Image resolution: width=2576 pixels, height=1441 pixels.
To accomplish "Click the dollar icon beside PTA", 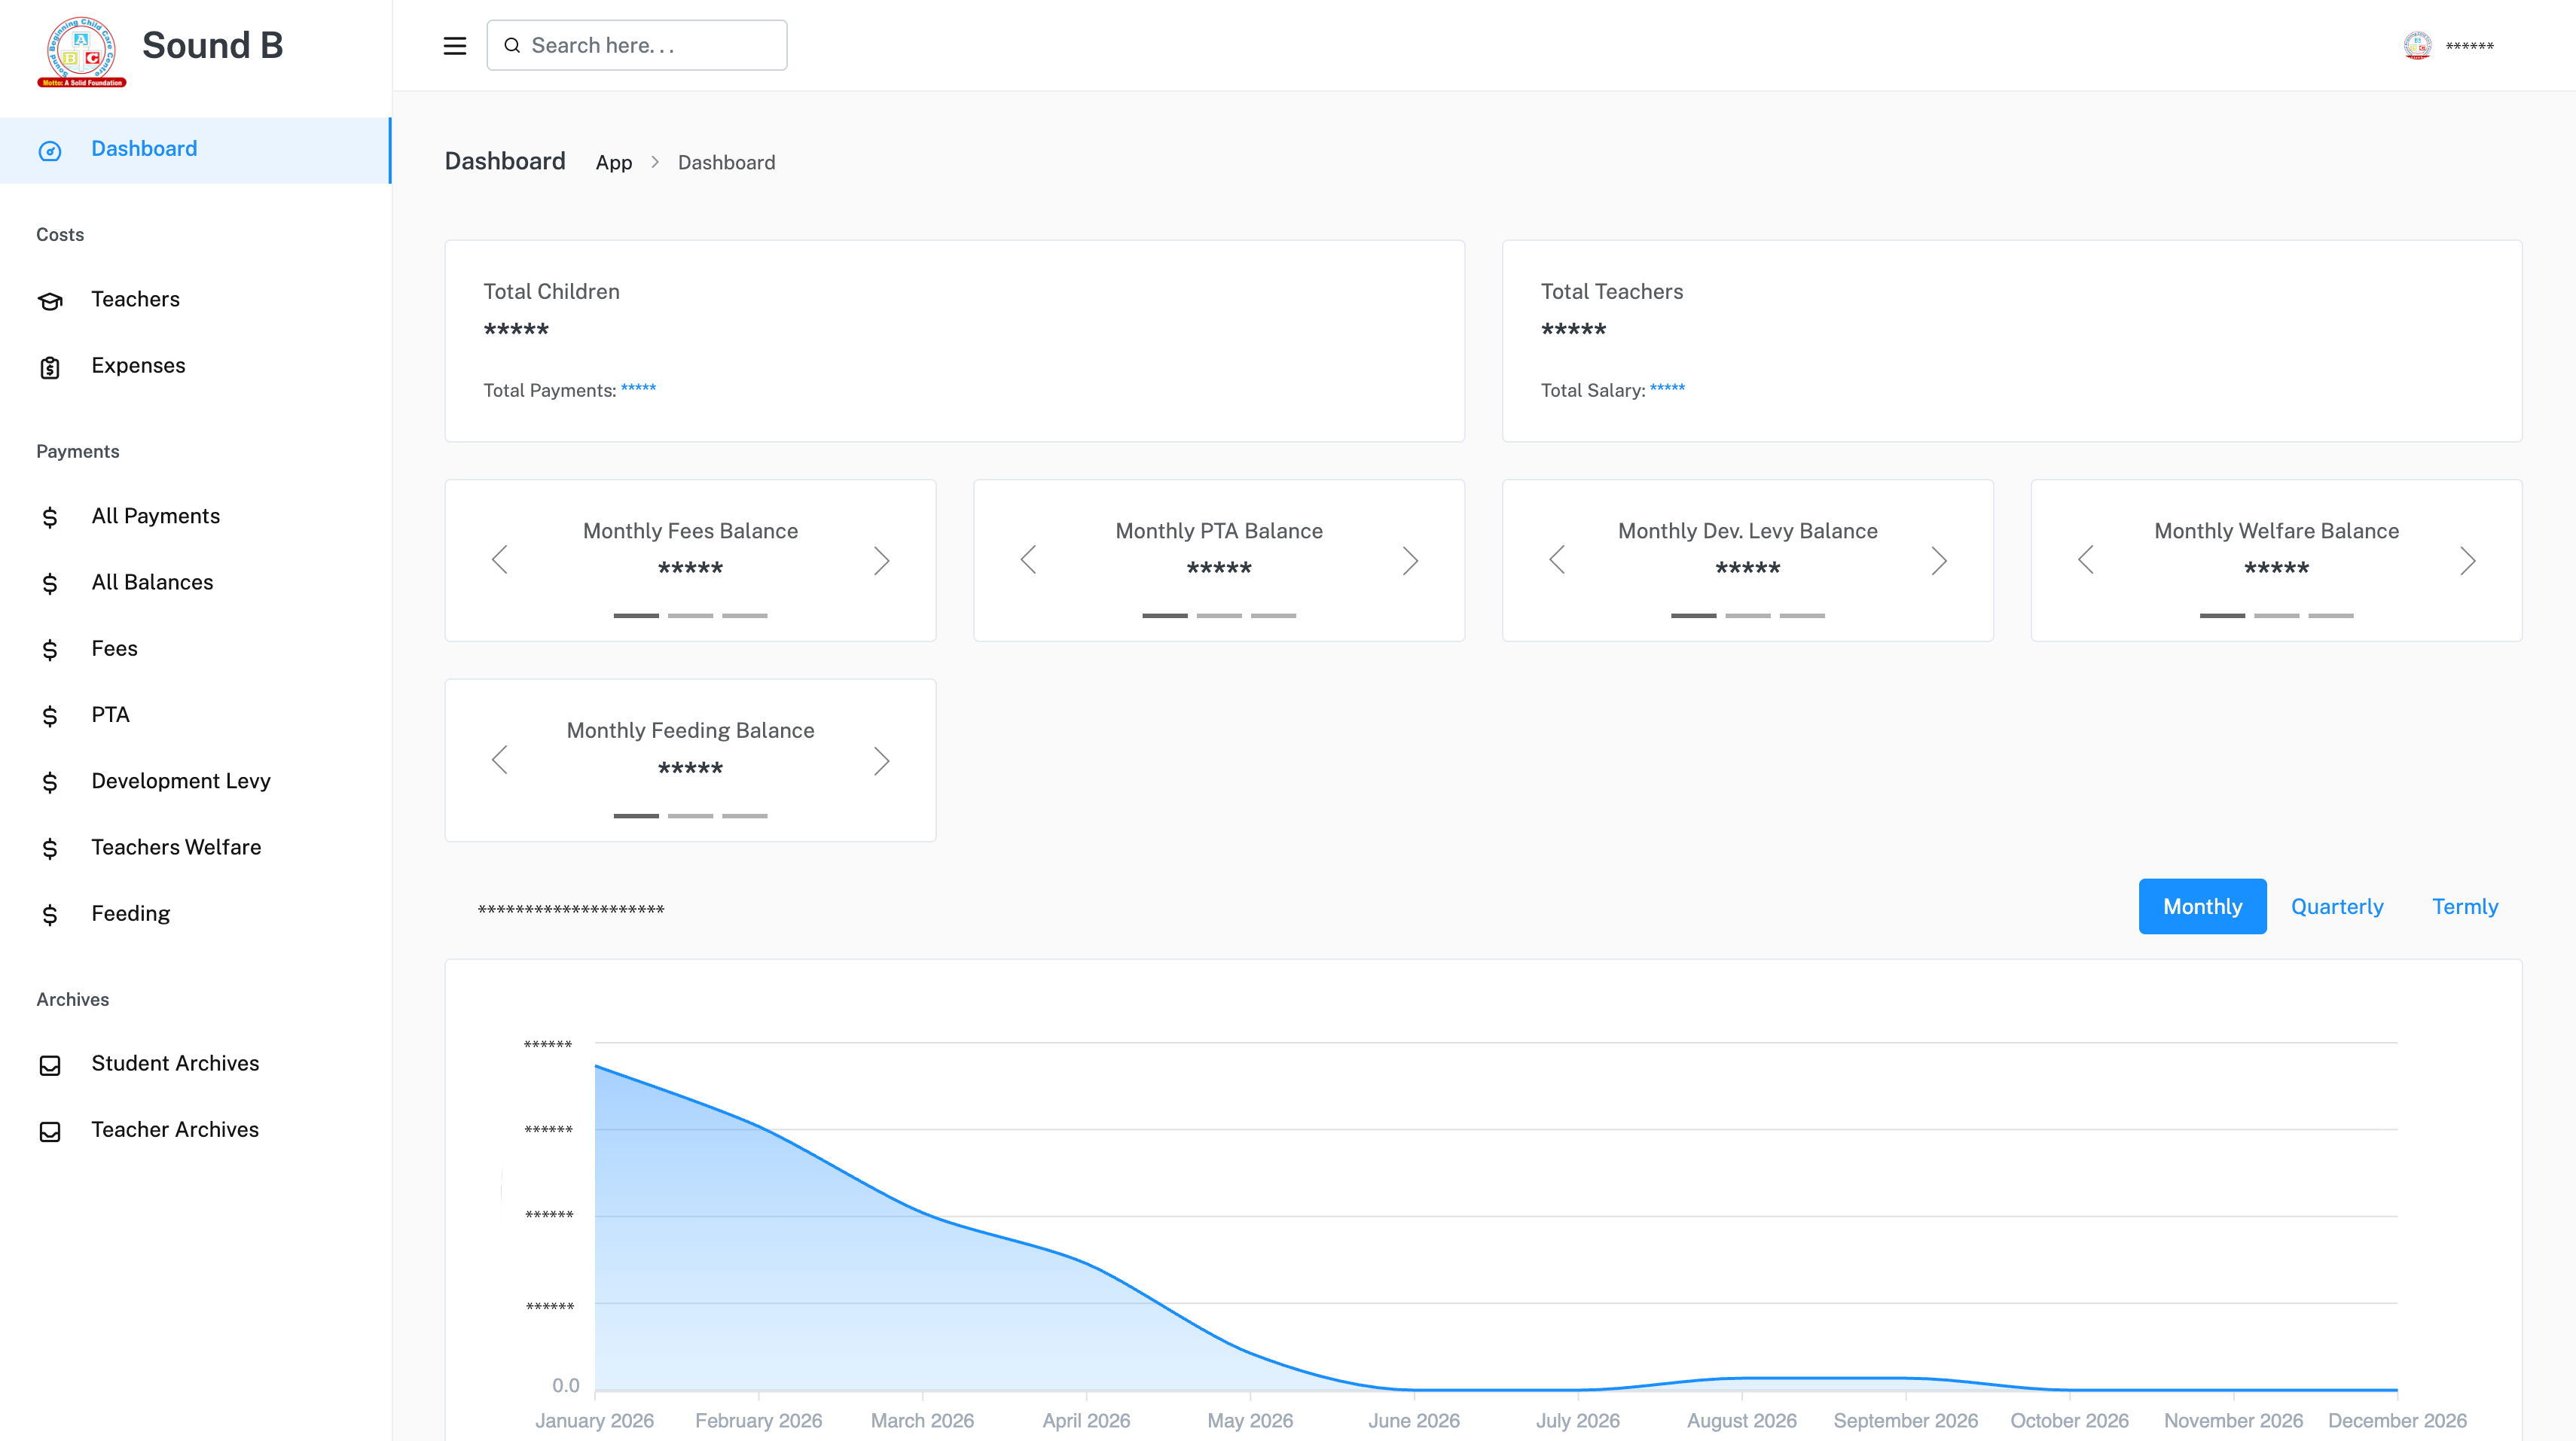I will coord(50,717).
